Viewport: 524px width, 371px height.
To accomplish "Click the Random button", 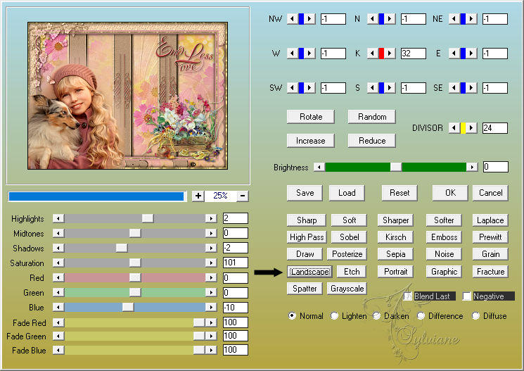I will point(372,117).
